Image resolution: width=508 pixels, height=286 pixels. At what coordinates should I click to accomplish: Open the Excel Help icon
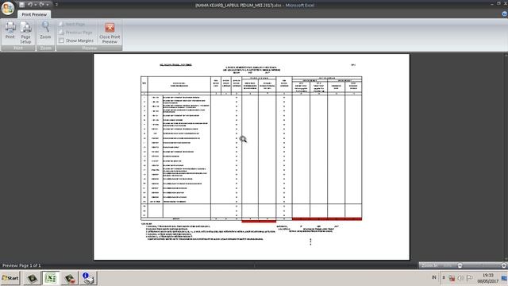point(505,14)
